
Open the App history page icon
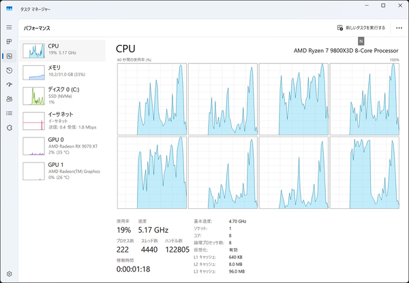(9, 70)
